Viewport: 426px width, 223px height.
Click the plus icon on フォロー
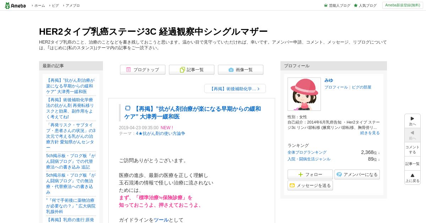(x=301, y=175)
